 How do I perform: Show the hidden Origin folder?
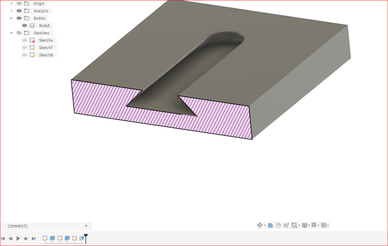[x=19, y=3]
